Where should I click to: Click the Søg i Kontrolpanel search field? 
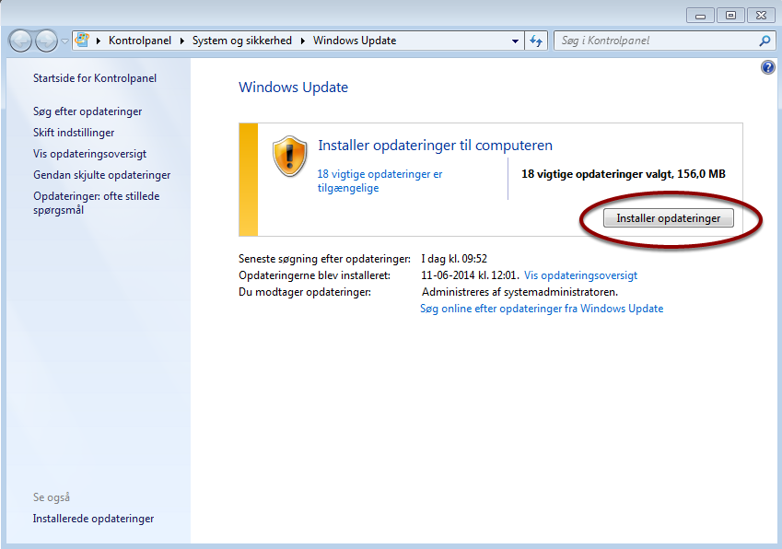click(656, 41)
